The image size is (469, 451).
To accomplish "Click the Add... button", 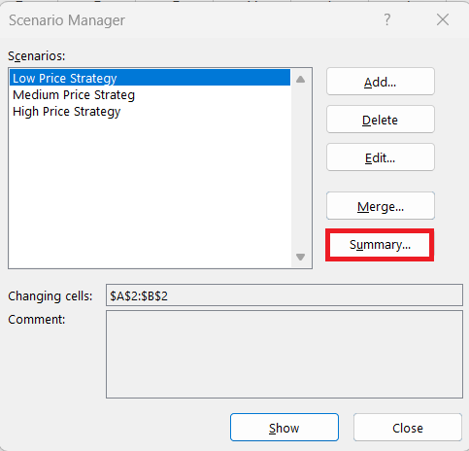I will click(x=381, y=82).
